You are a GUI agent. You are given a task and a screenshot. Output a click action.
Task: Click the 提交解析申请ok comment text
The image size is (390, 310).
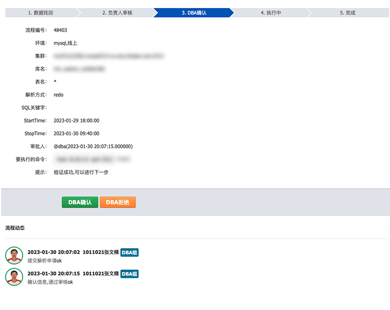(x=44, y=261)
